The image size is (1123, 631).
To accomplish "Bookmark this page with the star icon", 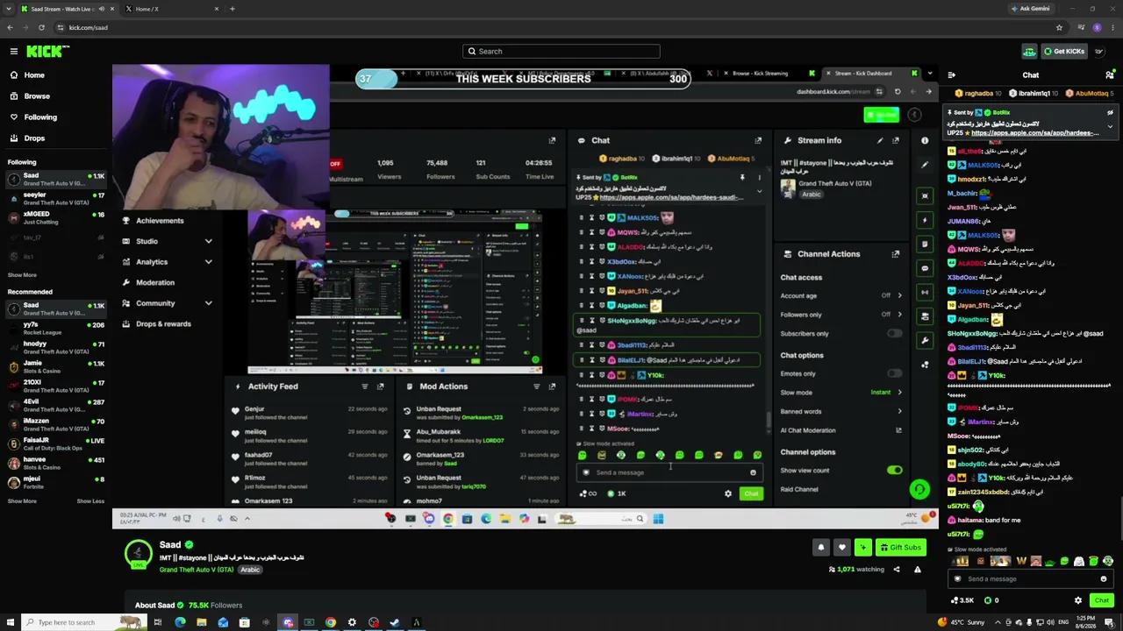I will 1059,27.
